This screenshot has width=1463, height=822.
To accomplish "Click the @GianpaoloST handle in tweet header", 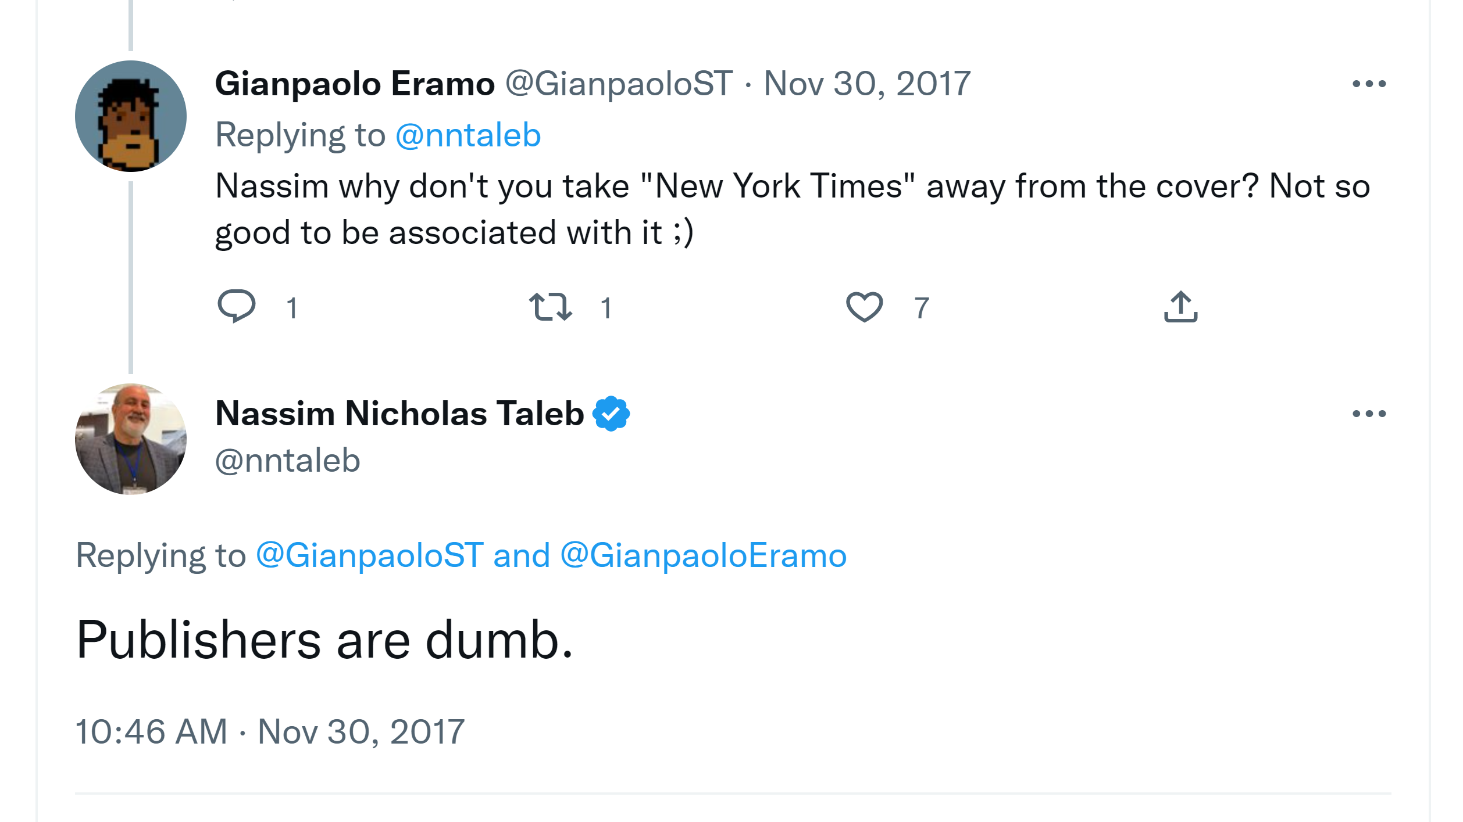I will (x=619, y=84).
